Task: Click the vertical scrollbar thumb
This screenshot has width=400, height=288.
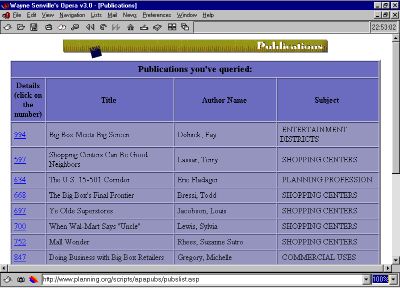Action: [395, 108]
